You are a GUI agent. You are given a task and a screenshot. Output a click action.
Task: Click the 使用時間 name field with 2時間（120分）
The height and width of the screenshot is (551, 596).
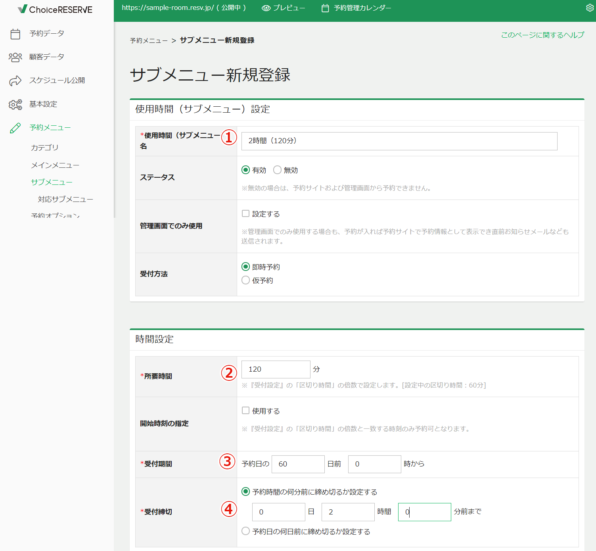pos(399,141)
